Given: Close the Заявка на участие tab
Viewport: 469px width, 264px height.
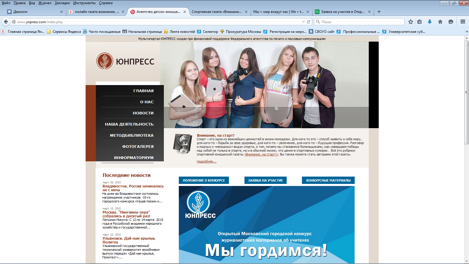Looking at the screenshot, I should click(x=369, y=12).
